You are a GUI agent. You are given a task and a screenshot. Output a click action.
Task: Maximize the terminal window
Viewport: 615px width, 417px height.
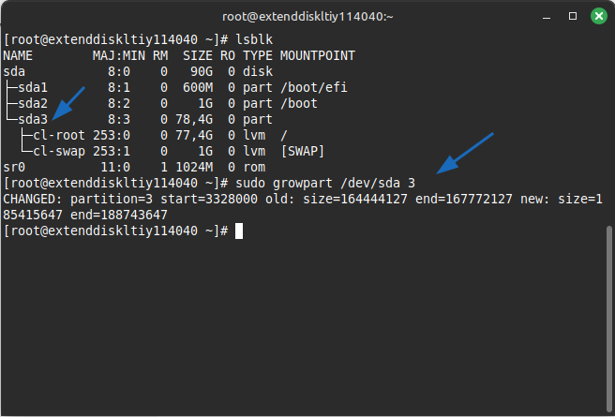(x=574, y=16)
